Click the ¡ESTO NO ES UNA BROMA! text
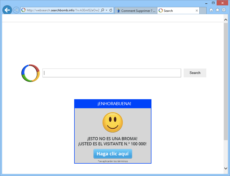230x176 pixels. [x=112, y=139]
